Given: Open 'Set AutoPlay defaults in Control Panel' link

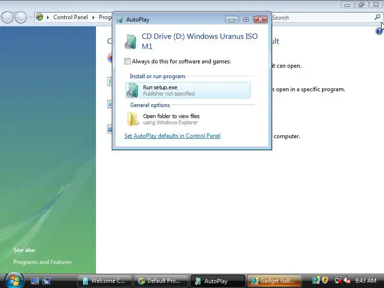Looking at the screenshot, I should pos(172,136).
